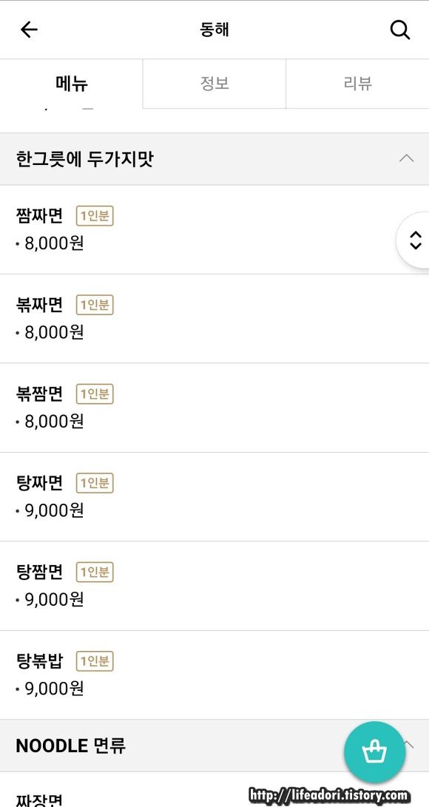The width and height of the screenshot is (429, 807).
Task: Open the lifeadori.tistory.com watermark link
Action: coord(330,796)
